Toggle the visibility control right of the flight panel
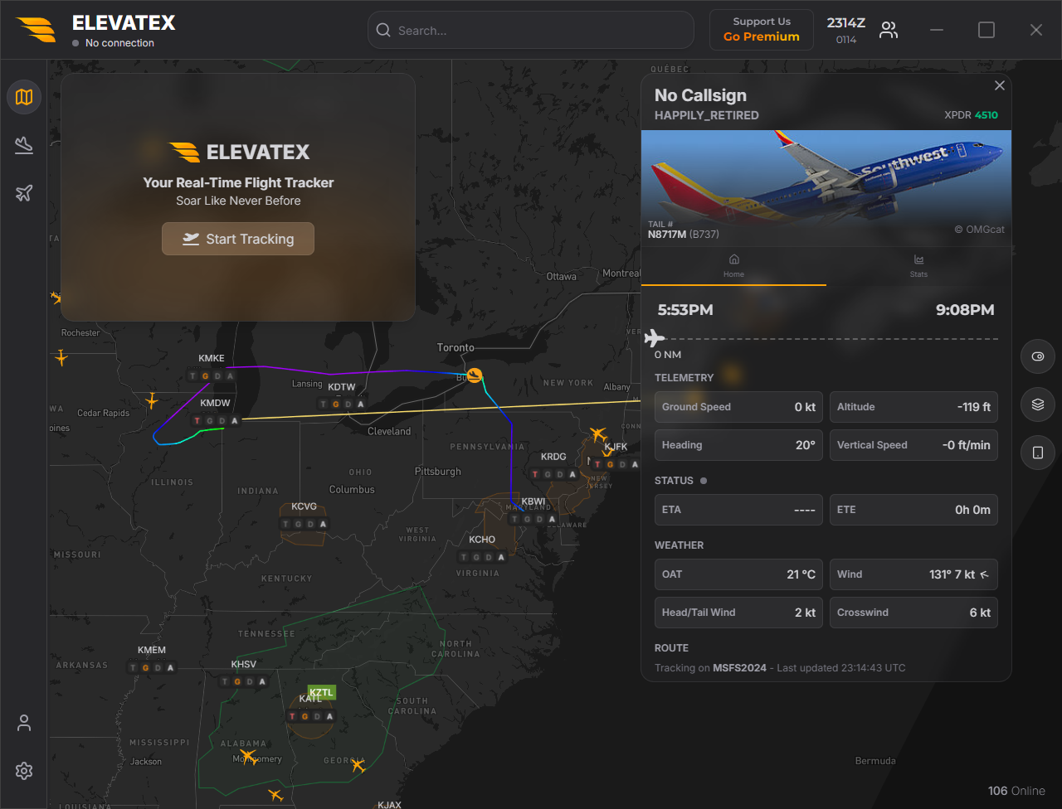This screenshot has width=1062, height=809. coord(1038,356)
